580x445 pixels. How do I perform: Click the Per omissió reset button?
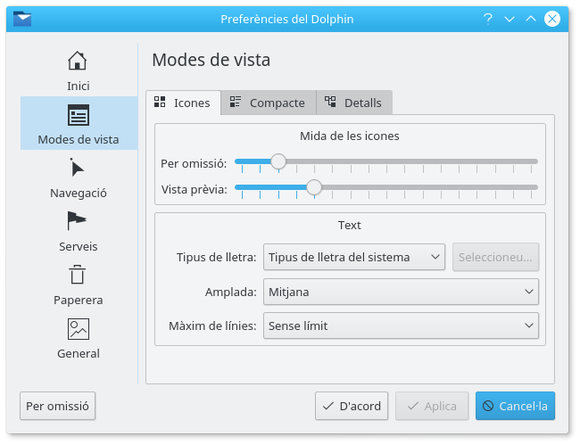click(x=57, y=406)
